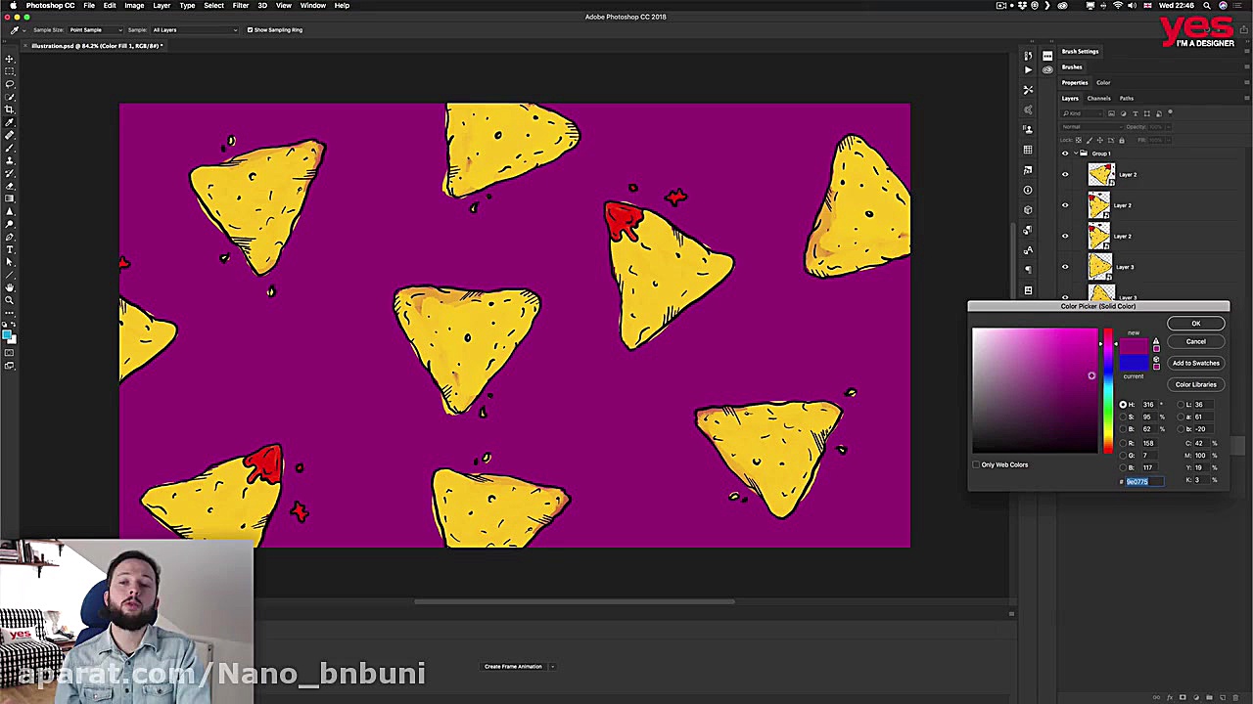Select the Horizontal Type tool

(x=10, y=249)
